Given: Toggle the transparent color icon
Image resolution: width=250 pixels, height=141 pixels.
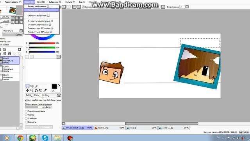Looking at the screenshot, I should pos(53,91).
